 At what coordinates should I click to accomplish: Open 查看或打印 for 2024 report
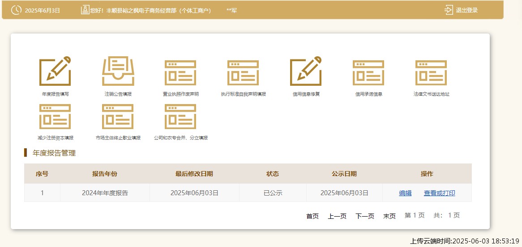pos(440,193)
